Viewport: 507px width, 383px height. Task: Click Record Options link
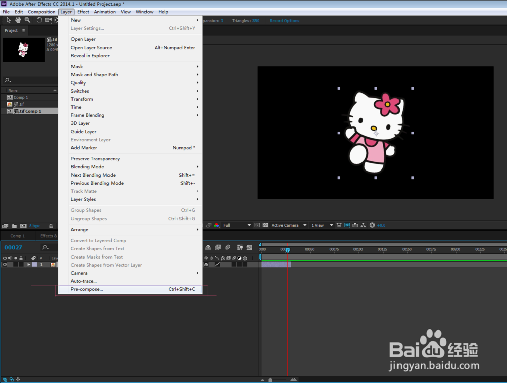pyautogui.click(x=284, y=21)
